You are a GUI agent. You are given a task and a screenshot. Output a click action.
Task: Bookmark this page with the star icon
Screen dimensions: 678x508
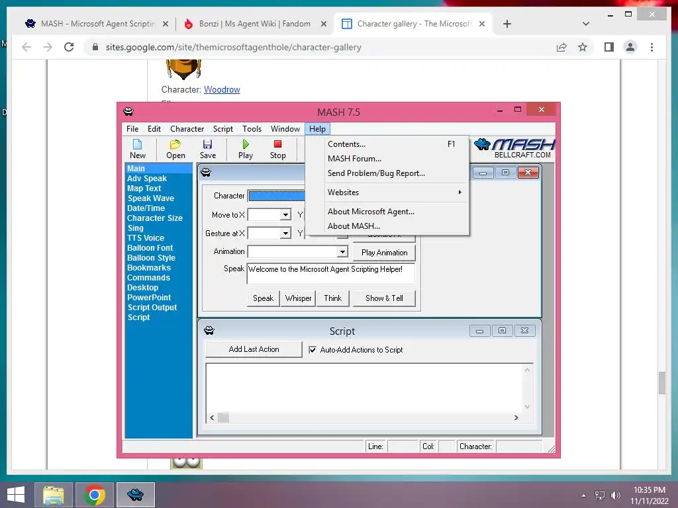583,47
